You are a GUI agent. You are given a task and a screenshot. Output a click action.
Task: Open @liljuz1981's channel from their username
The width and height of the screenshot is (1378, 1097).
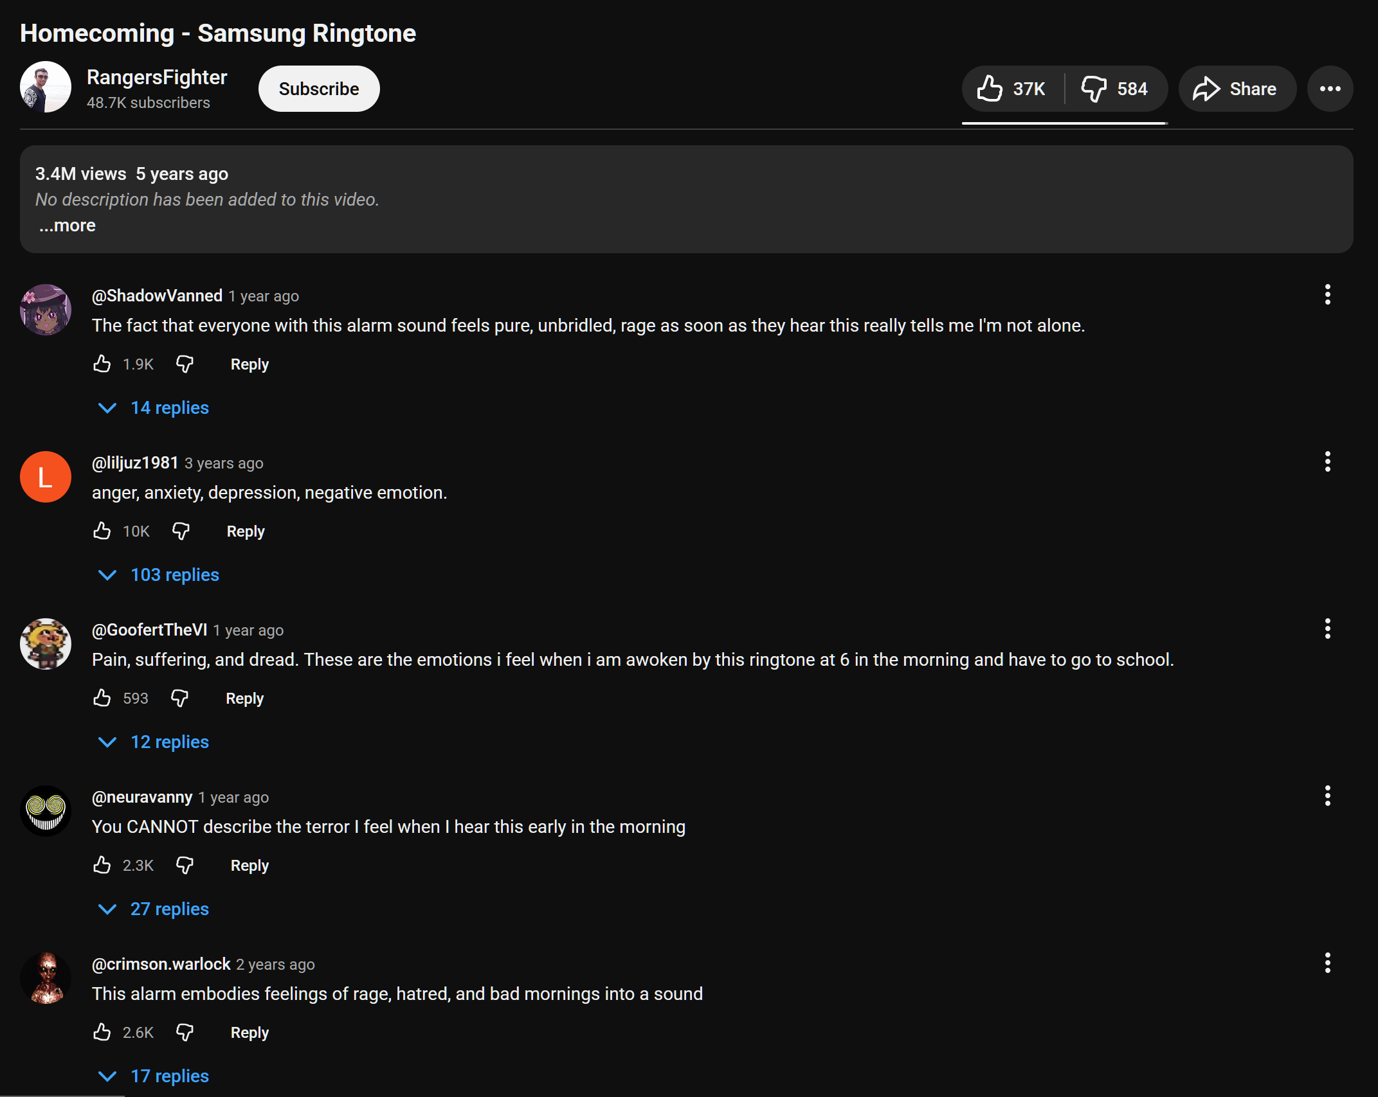click(x=134, y=463)
